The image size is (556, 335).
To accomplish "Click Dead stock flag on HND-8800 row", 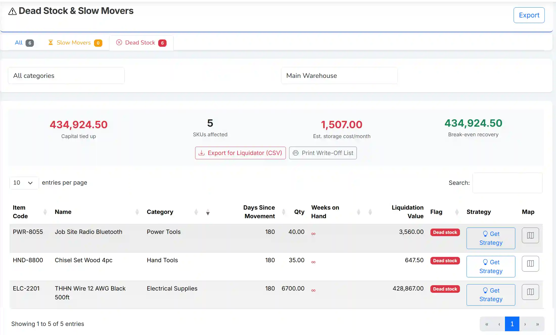I will coord(445,261).
